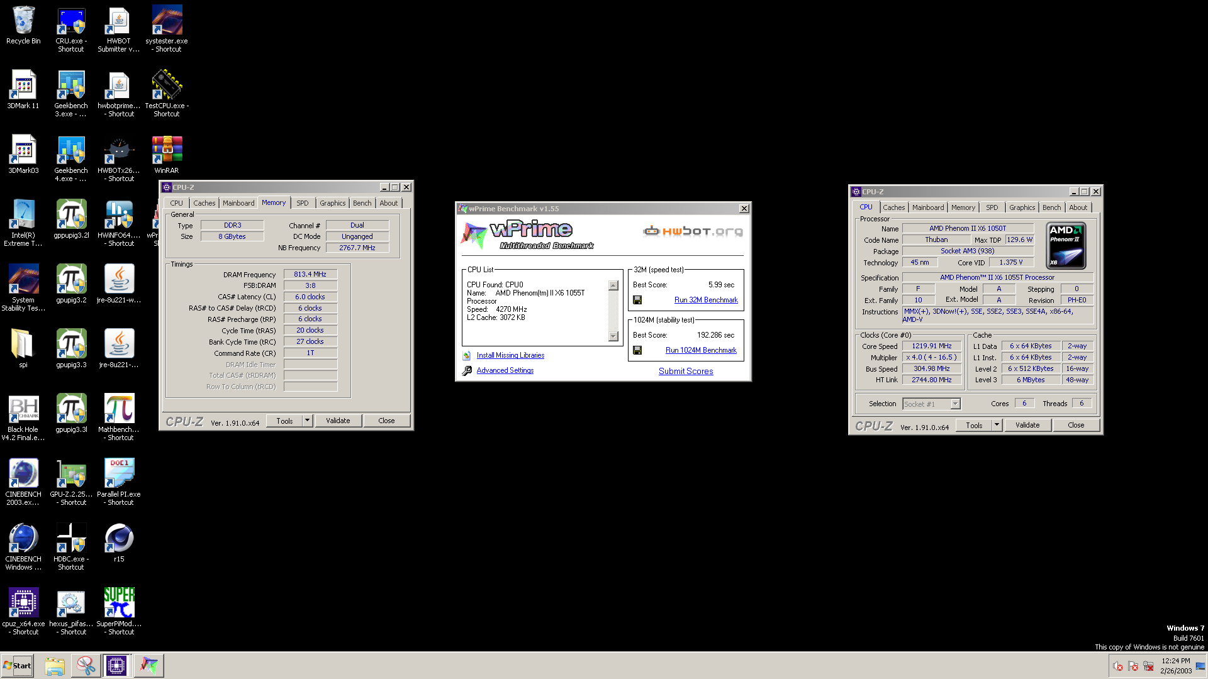Click CPU list scrollbar up arrow
The height and width of the screenshot is (679, 1208).
(x=613, y=285)
